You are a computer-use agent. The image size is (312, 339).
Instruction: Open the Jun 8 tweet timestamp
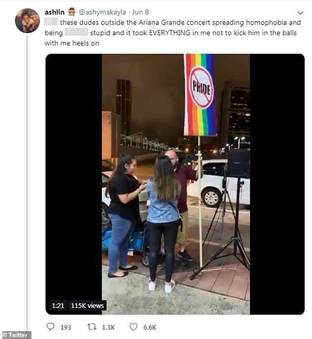pyautogui.click(x=141, y=12)
